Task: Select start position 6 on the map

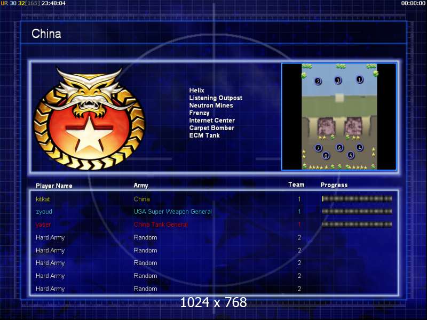Action: pyautogui.click(x=339, y=148)
